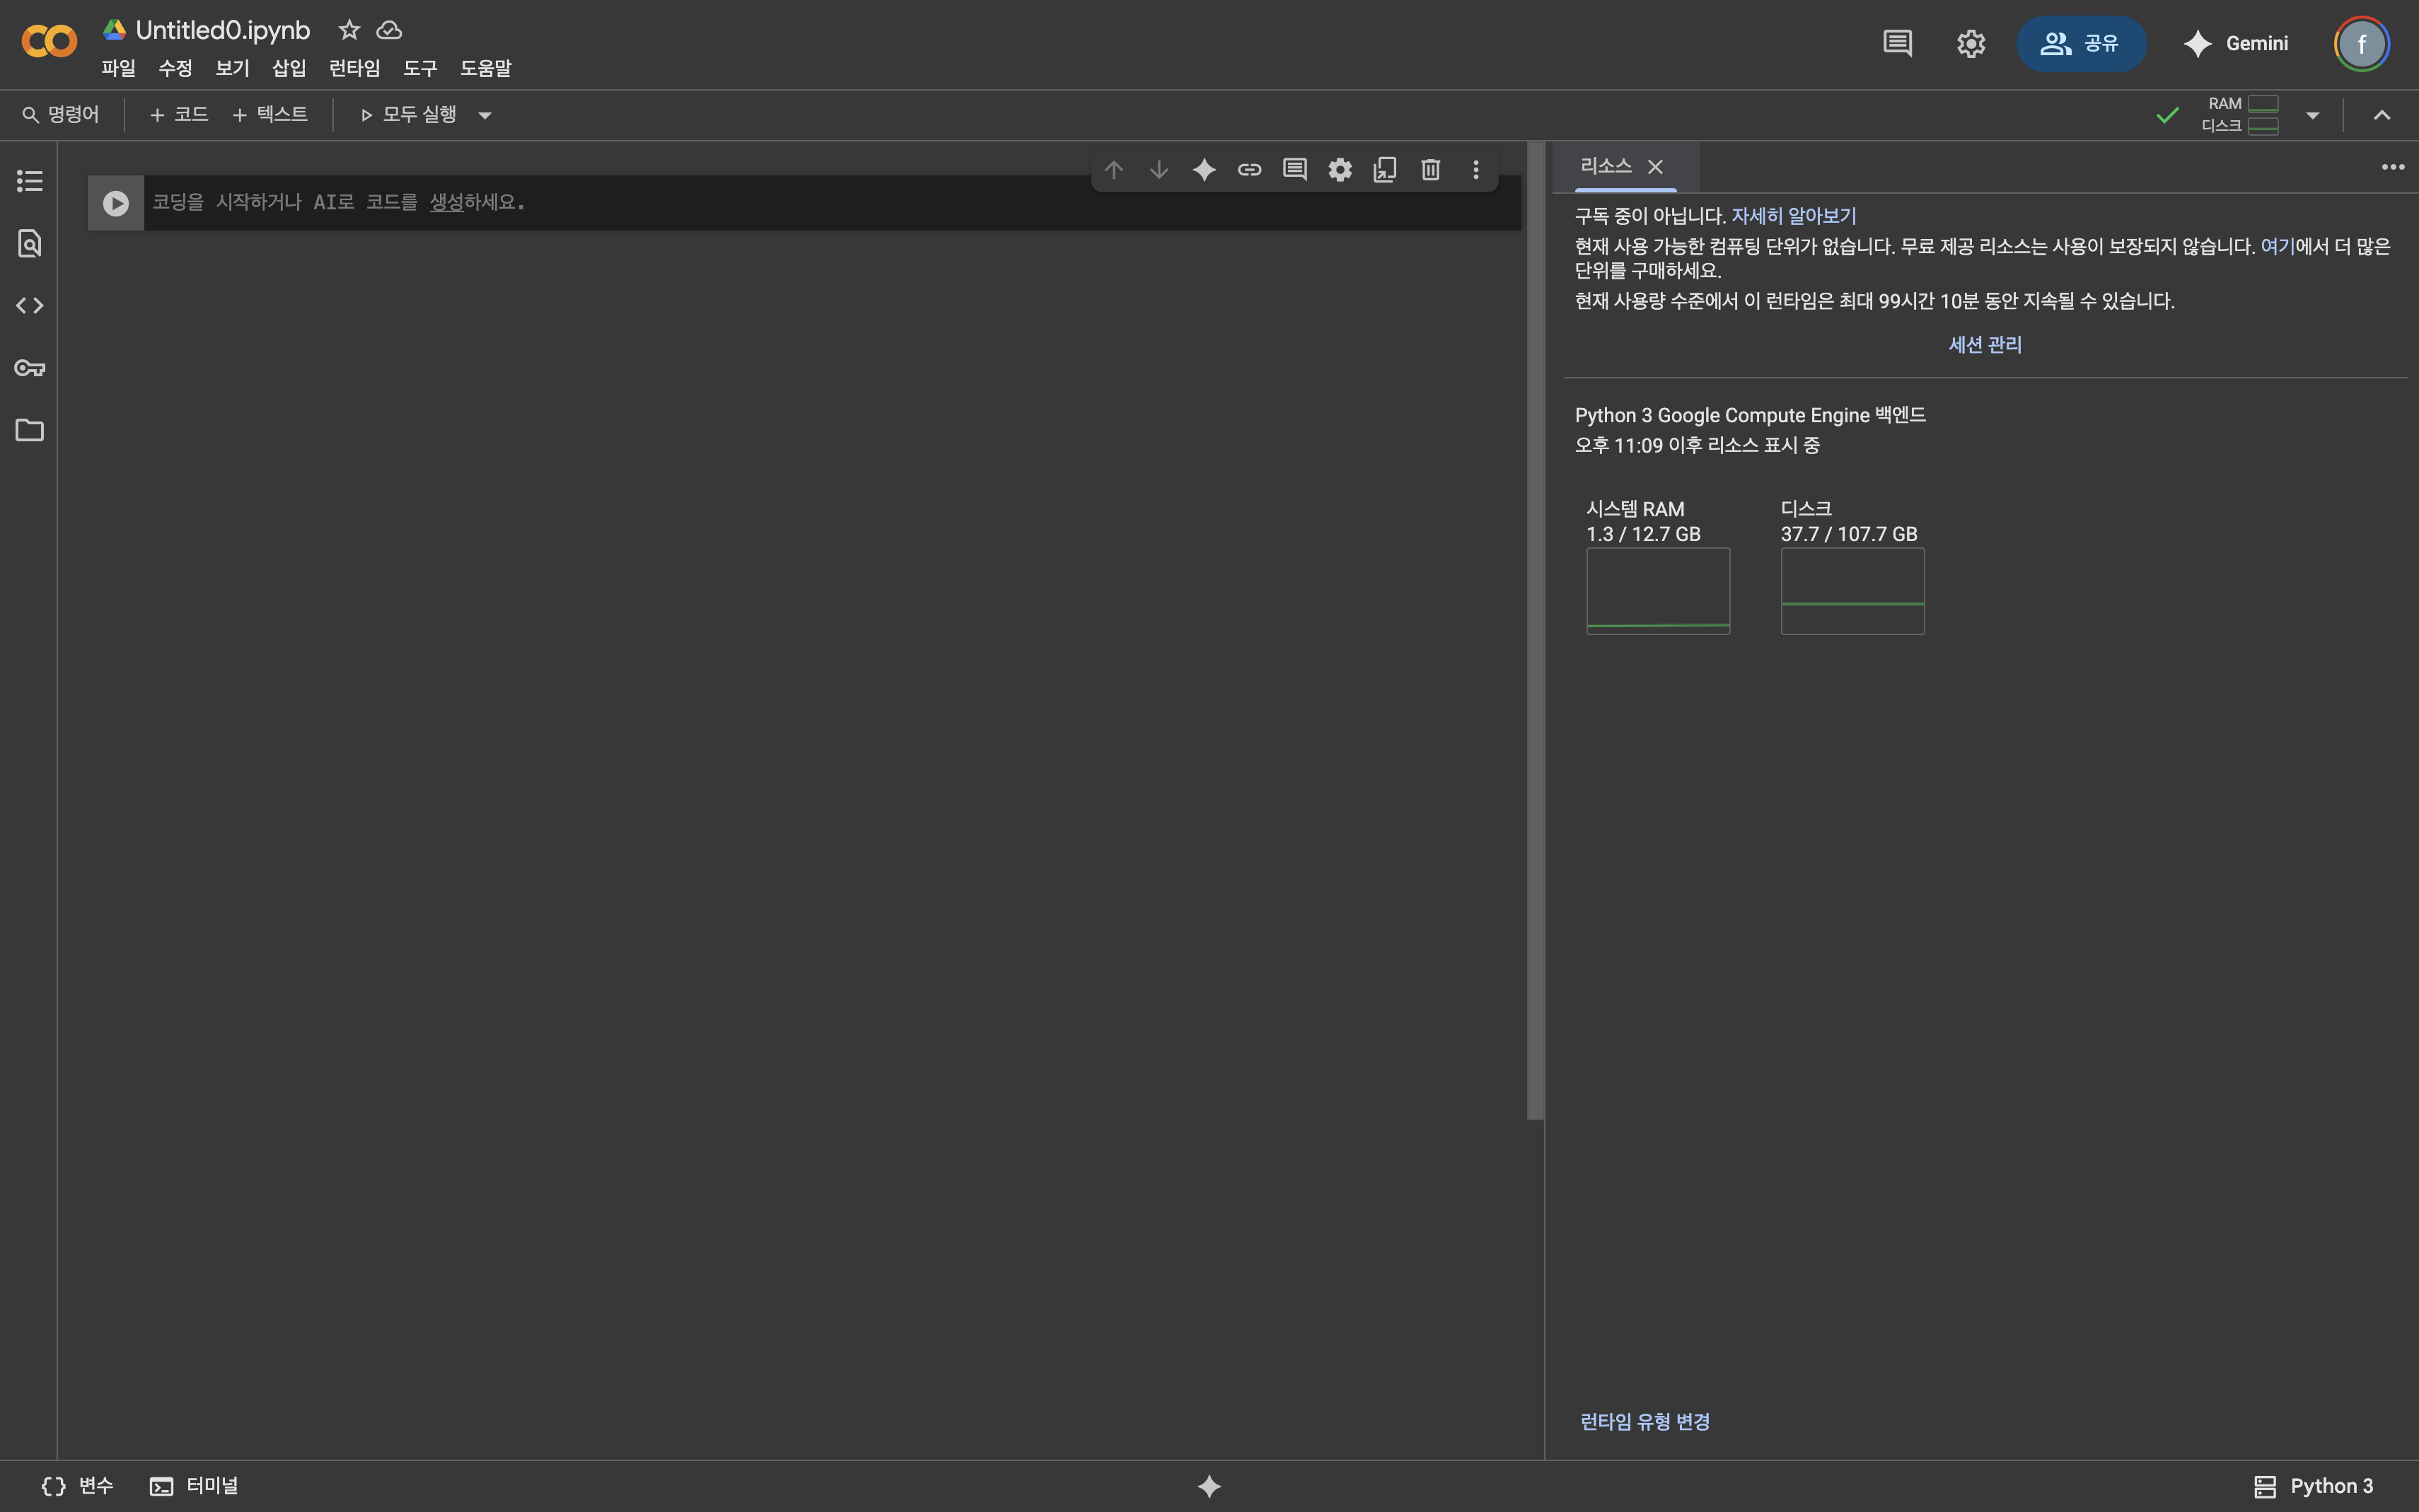The height and width of the screenshot is (1512, 2419).
Task: Copy link to cell icon
Action: pyautogui.click(x=1249, y=170)
